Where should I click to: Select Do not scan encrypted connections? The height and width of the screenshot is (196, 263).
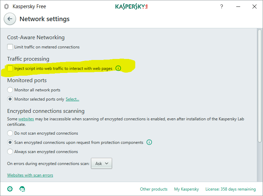point(10,133)
